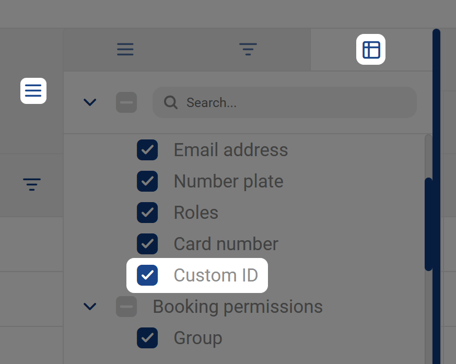Toggle the Custom ID checkbox
456x364 pixels.
147,275
